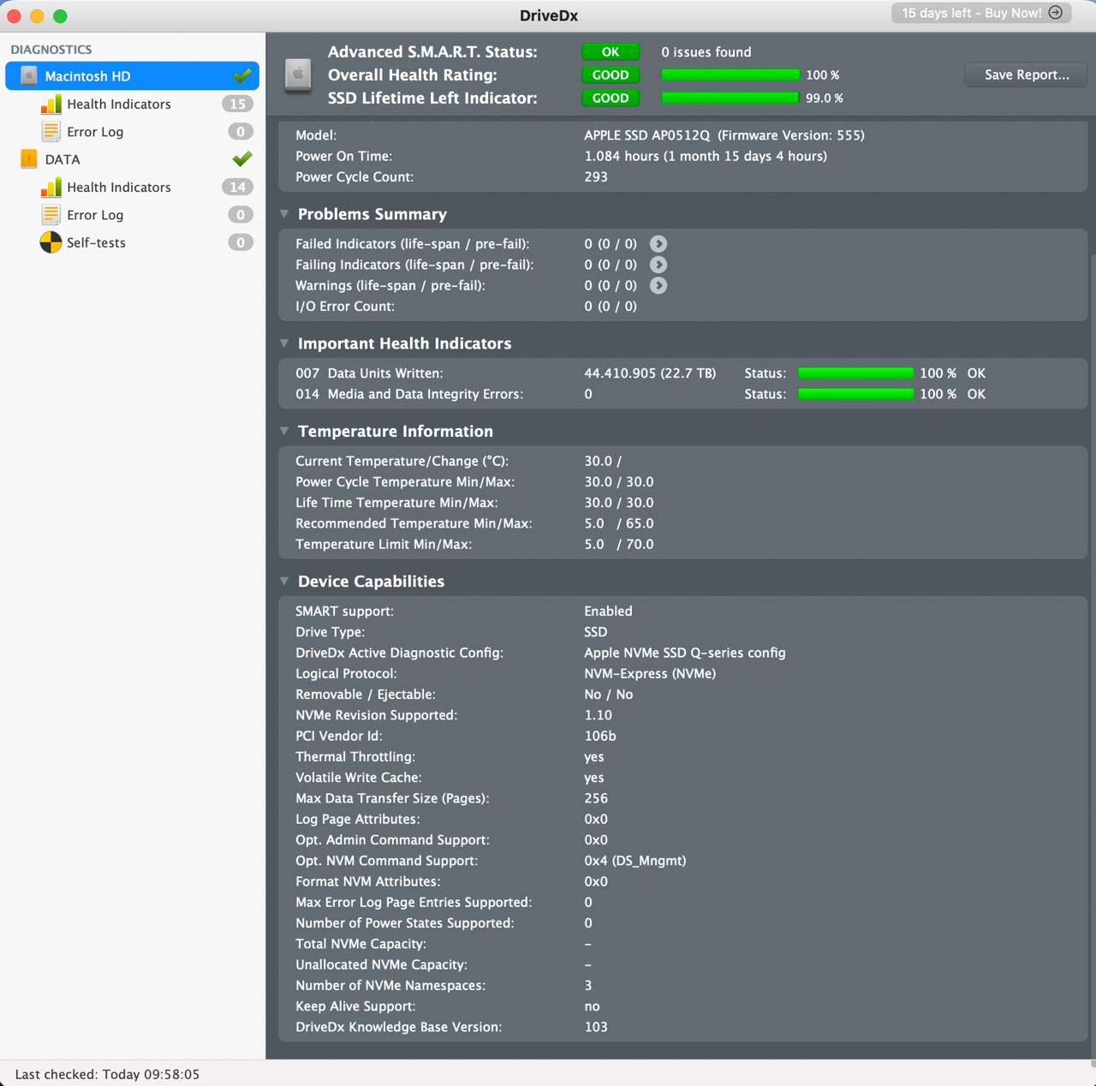Click the 0 badge for Macintosh HD Error Log
The width and height of the screenshot is (1096, 1086).
241,132
